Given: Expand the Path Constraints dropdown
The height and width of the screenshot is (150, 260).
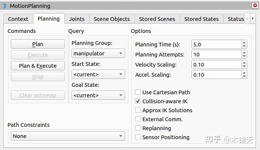Looking at the screenshot, I should tap(68, 136).
